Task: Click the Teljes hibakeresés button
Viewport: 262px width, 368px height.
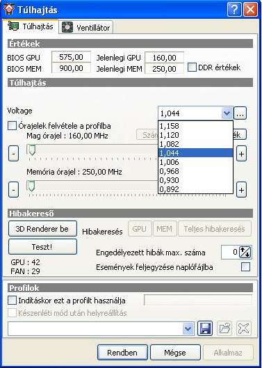Action: coord(214,229)
